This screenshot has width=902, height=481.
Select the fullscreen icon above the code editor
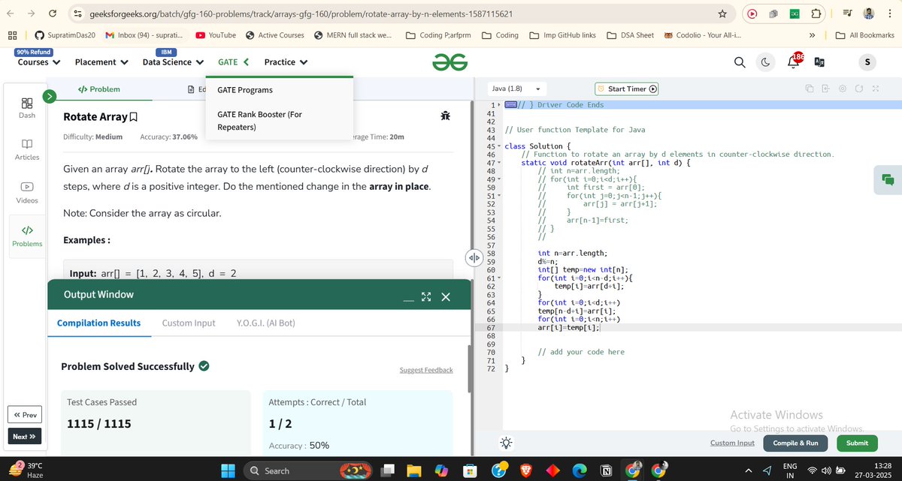pos(874,88)
